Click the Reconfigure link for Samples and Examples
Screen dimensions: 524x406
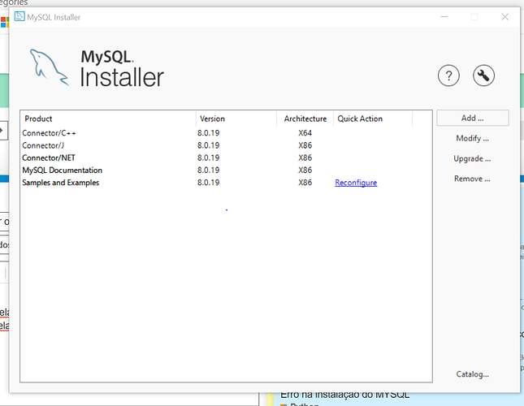(356, 183)
